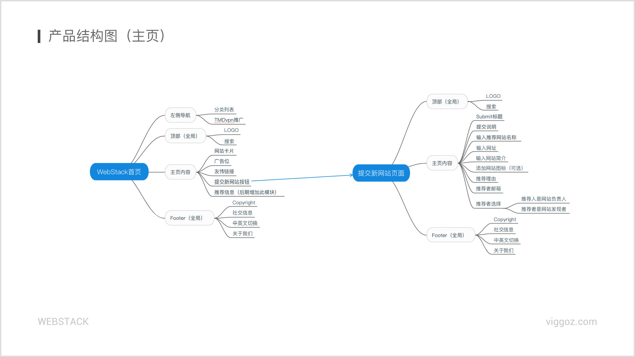The height and width of the screenshot is (357, 635).
Task: Select the 提交说明 leaf node
Action: [486, 127]
